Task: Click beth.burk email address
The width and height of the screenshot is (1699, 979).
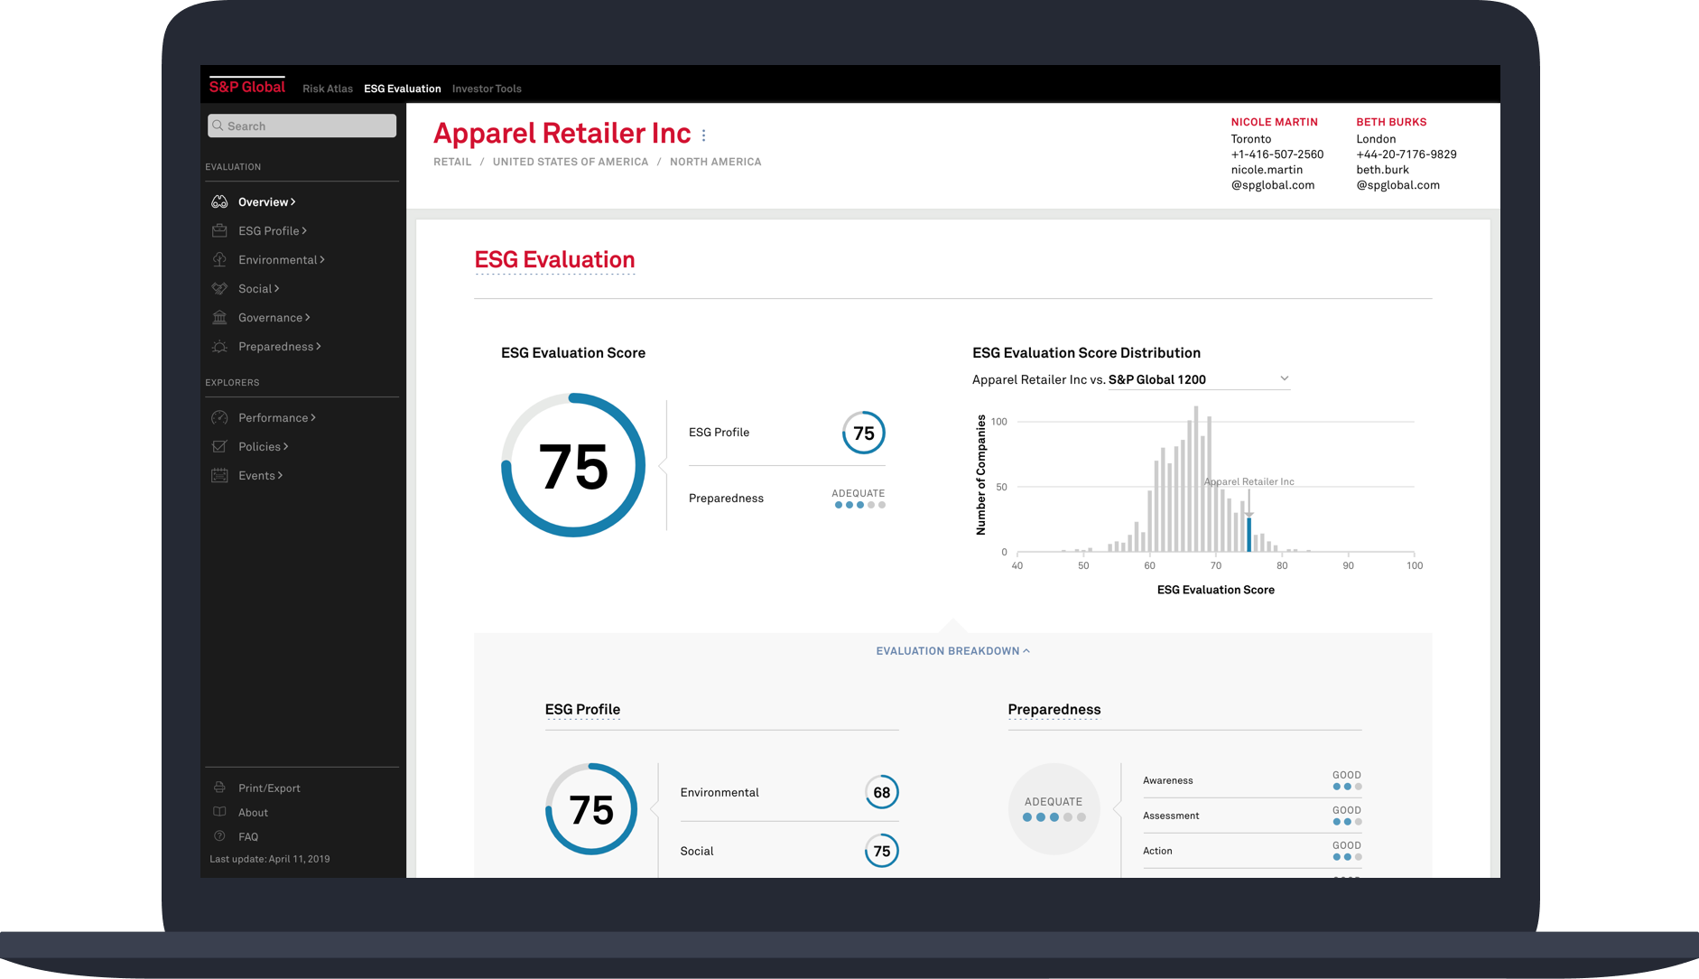Action: click(1397, 177)
